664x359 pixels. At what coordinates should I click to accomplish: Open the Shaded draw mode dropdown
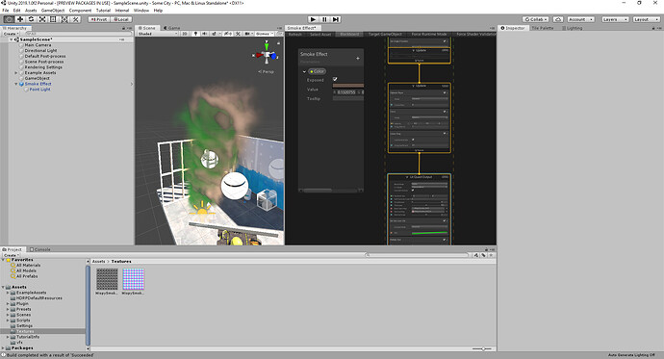click(x=157, y=34)
